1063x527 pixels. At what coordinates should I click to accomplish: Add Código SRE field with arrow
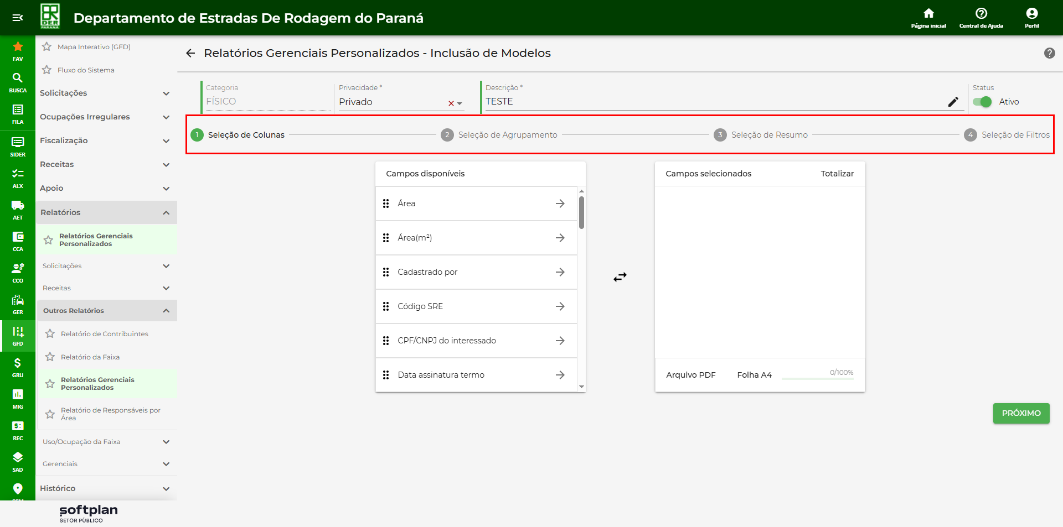coord(560,306)
